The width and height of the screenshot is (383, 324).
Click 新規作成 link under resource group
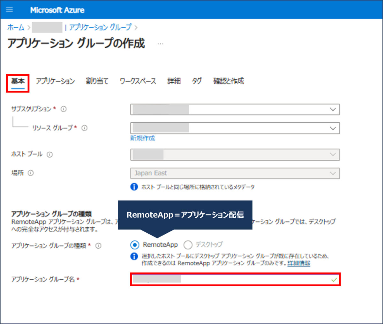142,138
